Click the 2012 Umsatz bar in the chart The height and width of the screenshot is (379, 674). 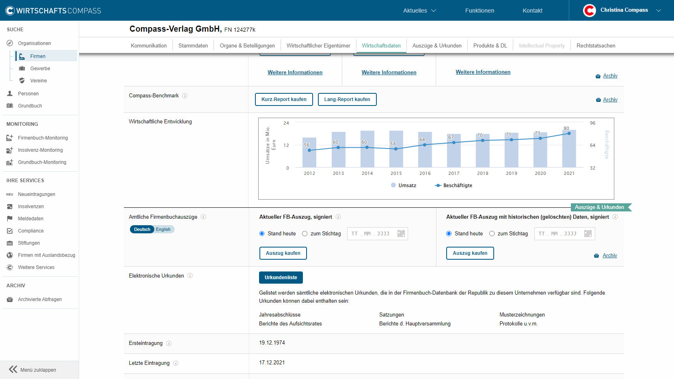tap(309, 152)
